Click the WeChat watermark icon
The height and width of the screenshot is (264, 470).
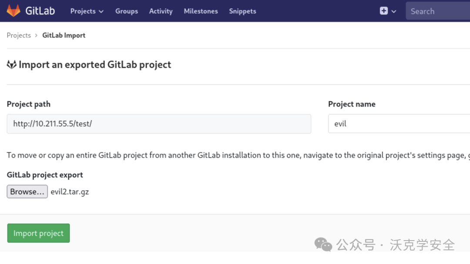point(323,244)
